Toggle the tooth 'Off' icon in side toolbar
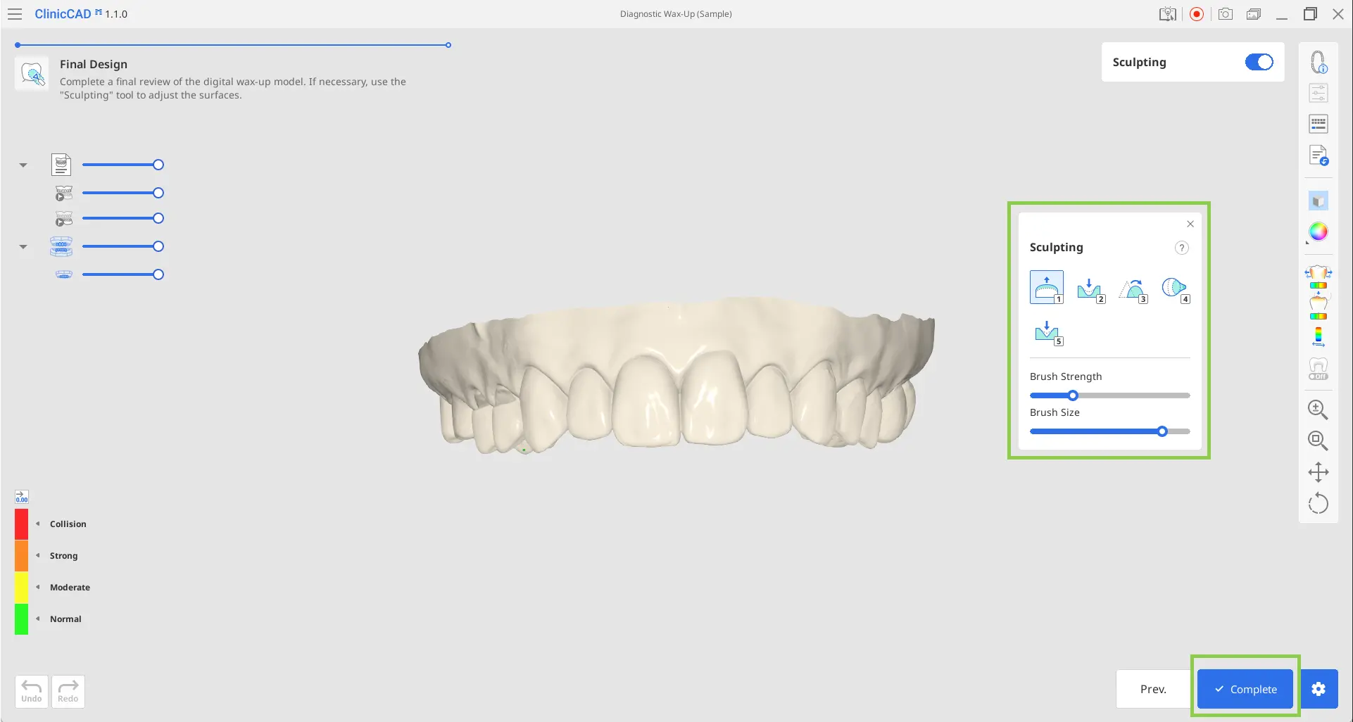The image size is (1353, 722). (1319, 369)
